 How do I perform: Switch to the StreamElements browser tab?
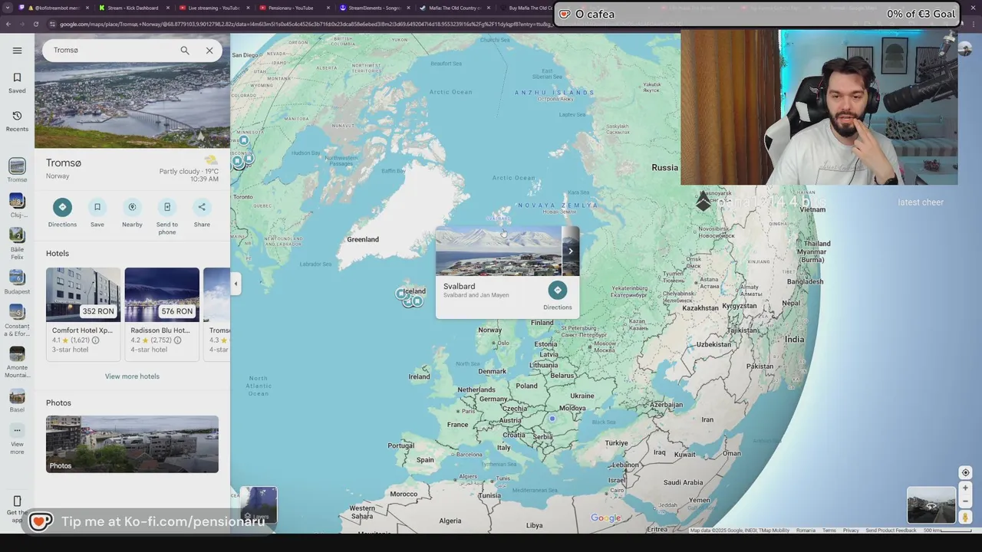[374, 8]
